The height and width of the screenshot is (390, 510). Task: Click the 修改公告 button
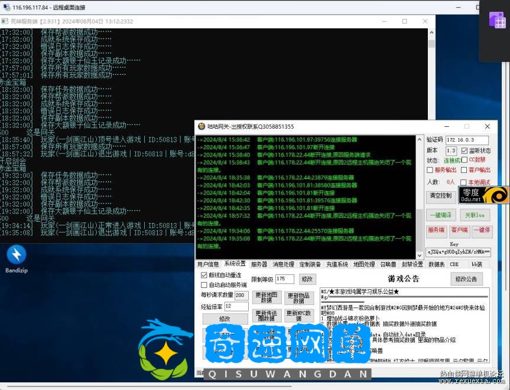(466, 279)
